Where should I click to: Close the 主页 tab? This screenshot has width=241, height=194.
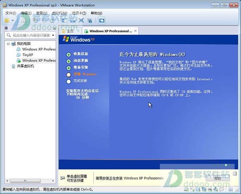pyautogui.click(x=78, y=31)
